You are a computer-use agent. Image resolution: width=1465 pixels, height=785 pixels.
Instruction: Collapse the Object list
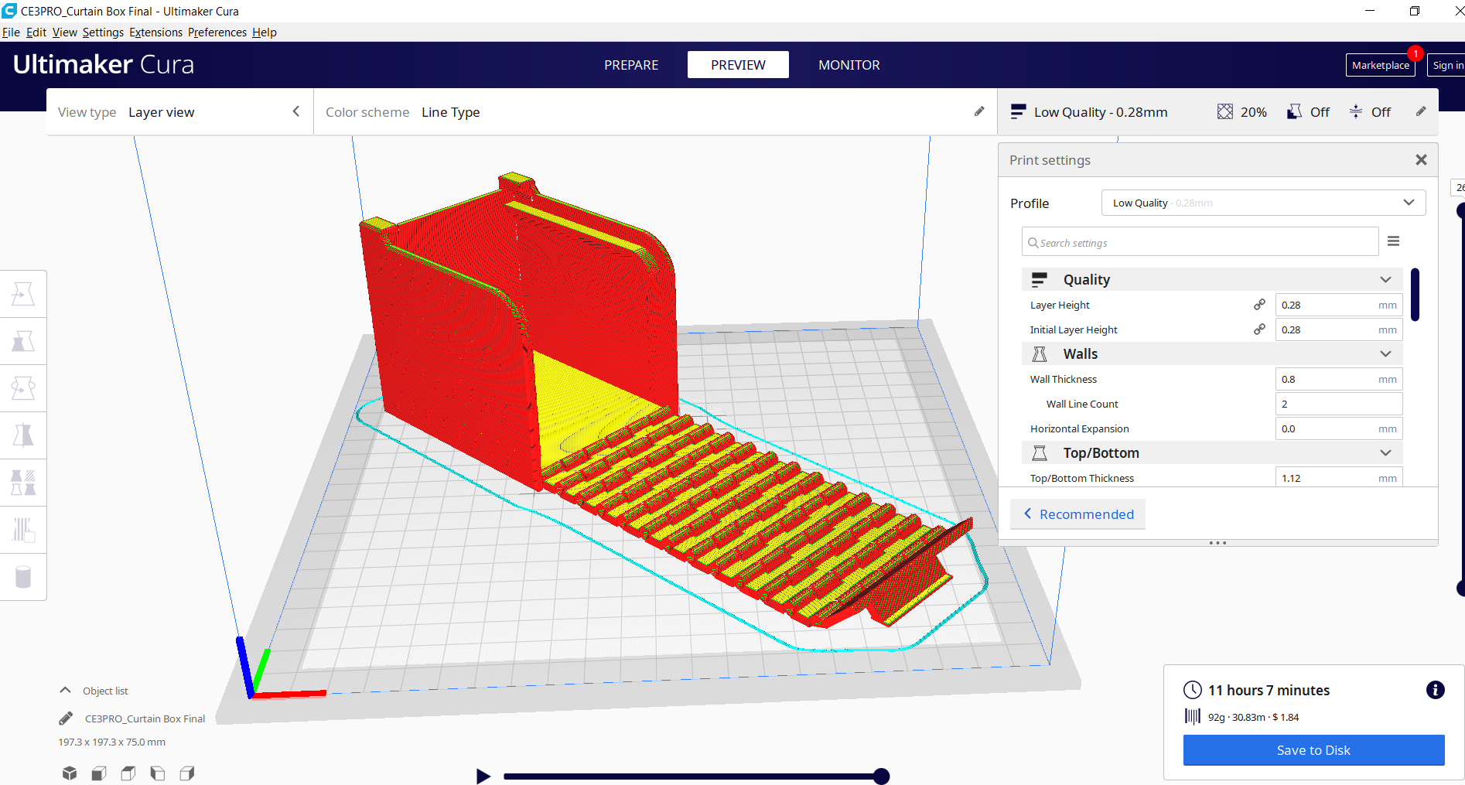[x=66, y=690]
